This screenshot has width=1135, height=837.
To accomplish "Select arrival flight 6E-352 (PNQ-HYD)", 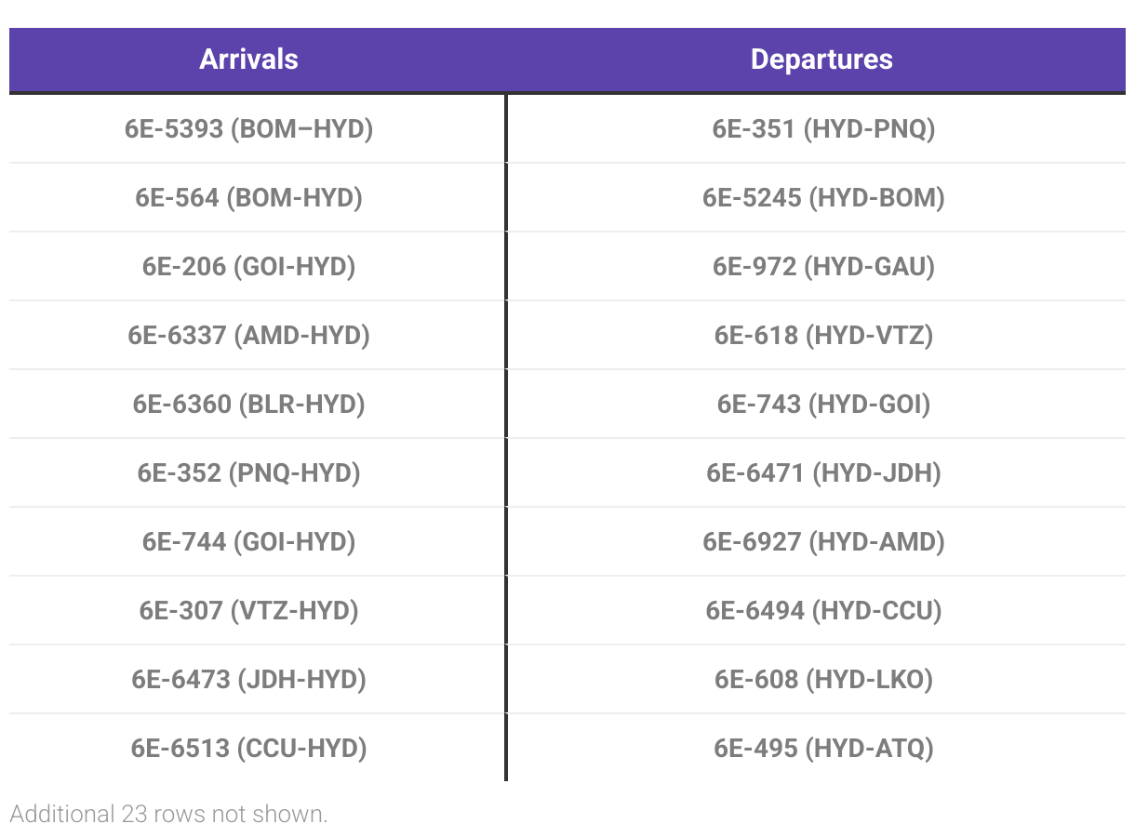I will 248,472.
